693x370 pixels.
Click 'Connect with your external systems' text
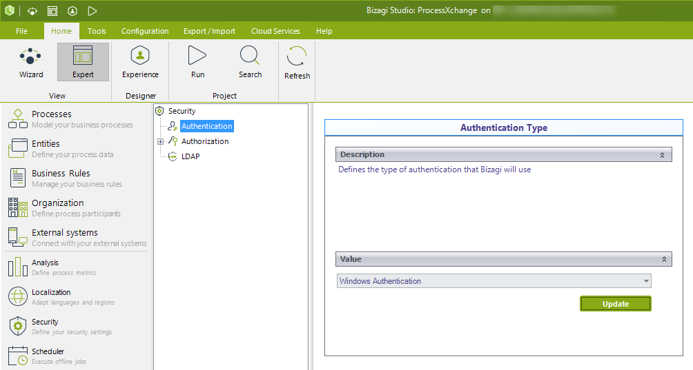click(89, 243)
